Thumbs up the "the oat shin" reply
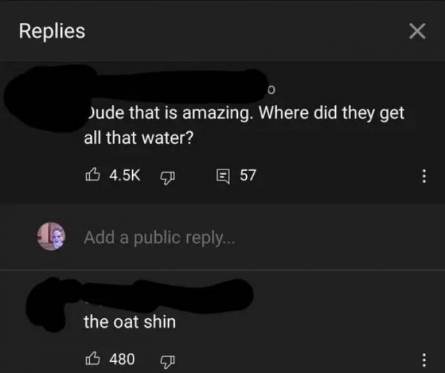This screenshot has height=373, width=445. [x=92, y=358]
